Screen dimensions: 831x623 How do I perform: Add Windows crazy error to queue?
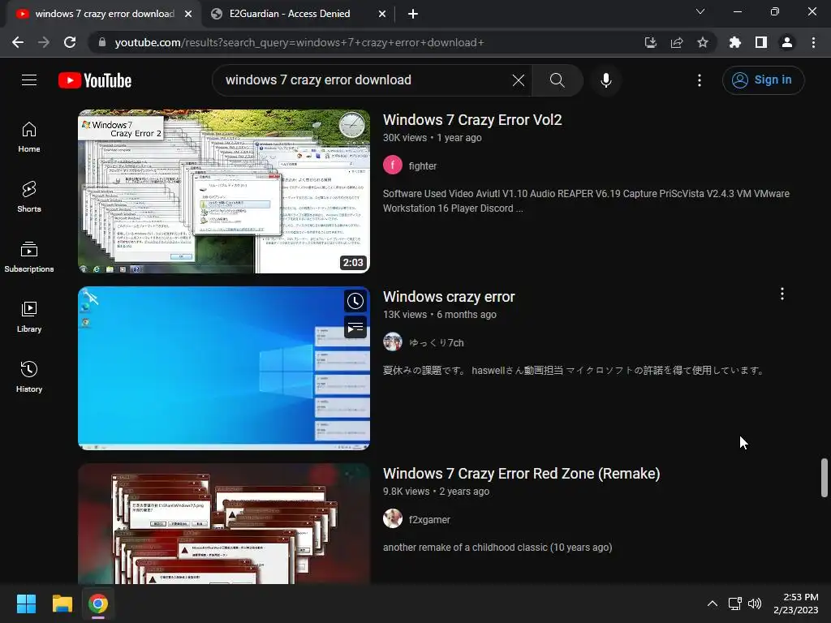click(355, 327)
